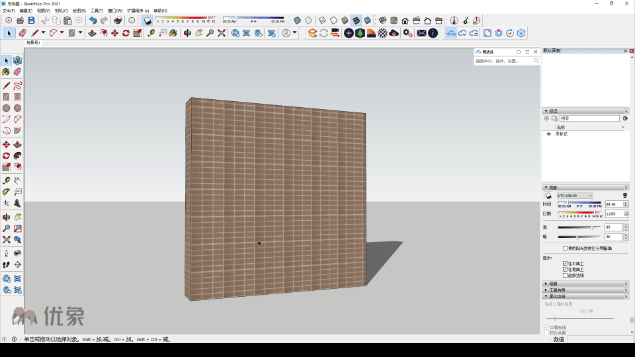Hide the untagged layer with eye icon
Viewport: 635px width, 357px height.
pos(548,134)
